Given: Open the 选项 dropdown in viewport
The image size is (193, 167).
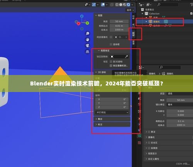Looking at the screenshot, I should click(x=130, y=10).
